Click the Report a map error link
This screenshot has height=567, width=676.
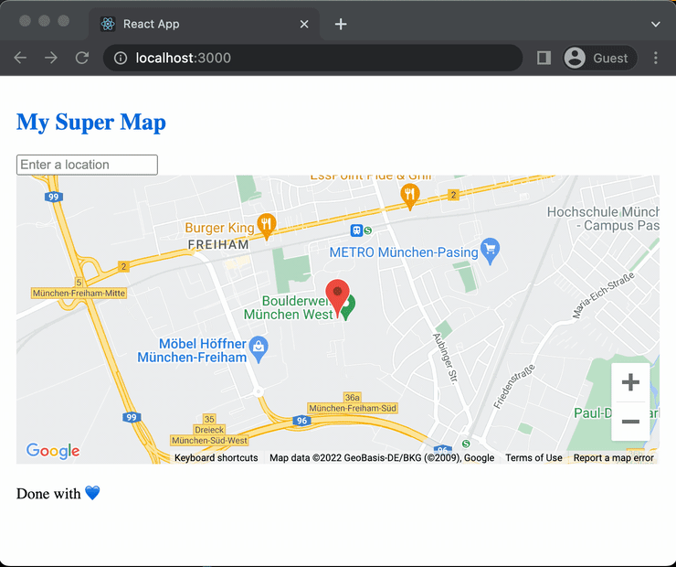[x=613, y=458]
